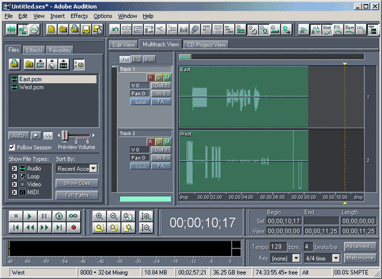
Task: Stop playback with the transport Stop button
Action: pos(16,216)
